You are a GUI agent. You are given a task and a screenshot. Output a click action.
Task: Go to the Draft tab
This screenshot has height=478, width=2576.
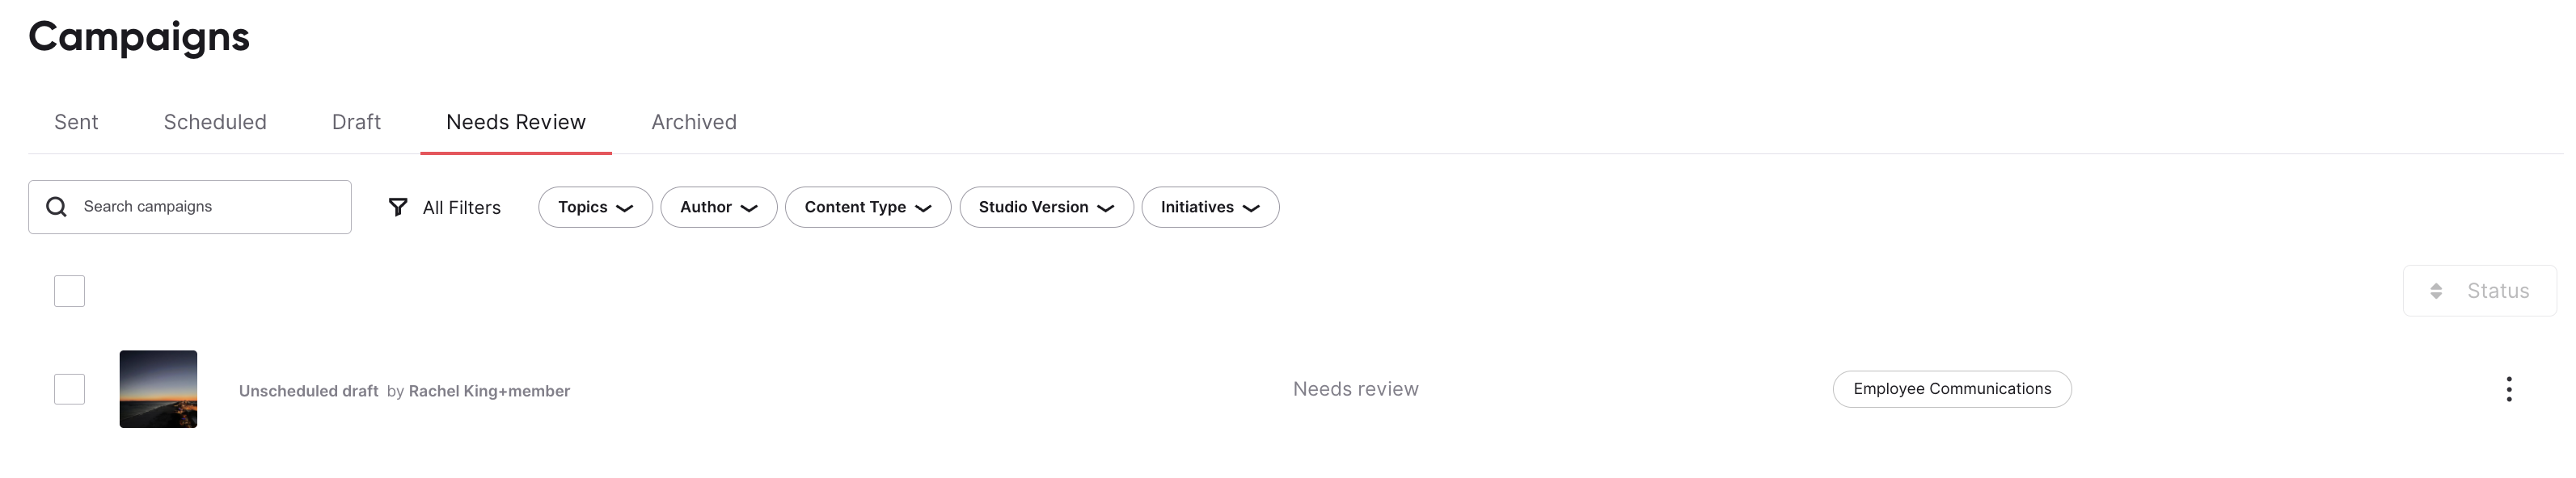[356, 122]
